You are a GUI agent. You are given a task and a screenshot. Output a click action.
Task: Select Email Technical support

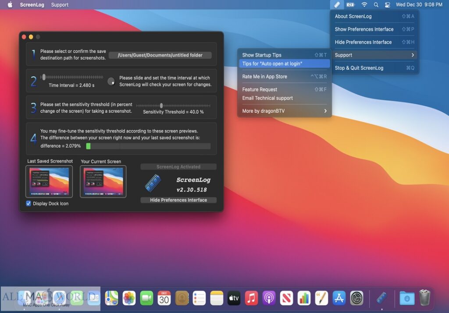point(284,98)
